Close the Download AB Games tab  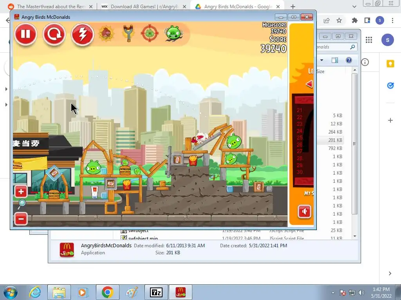(184, 7)
